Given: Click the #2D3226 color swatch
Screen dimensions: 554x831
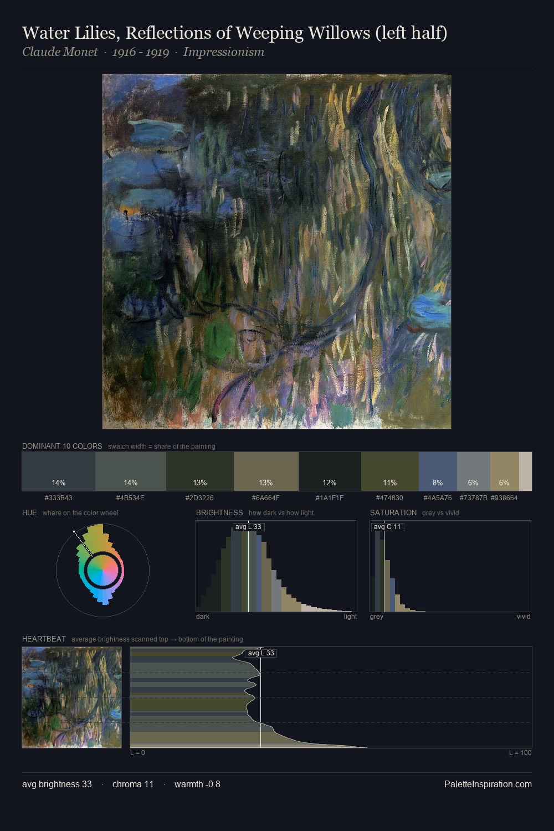Looking at the screenshot, I should (200, 471).
